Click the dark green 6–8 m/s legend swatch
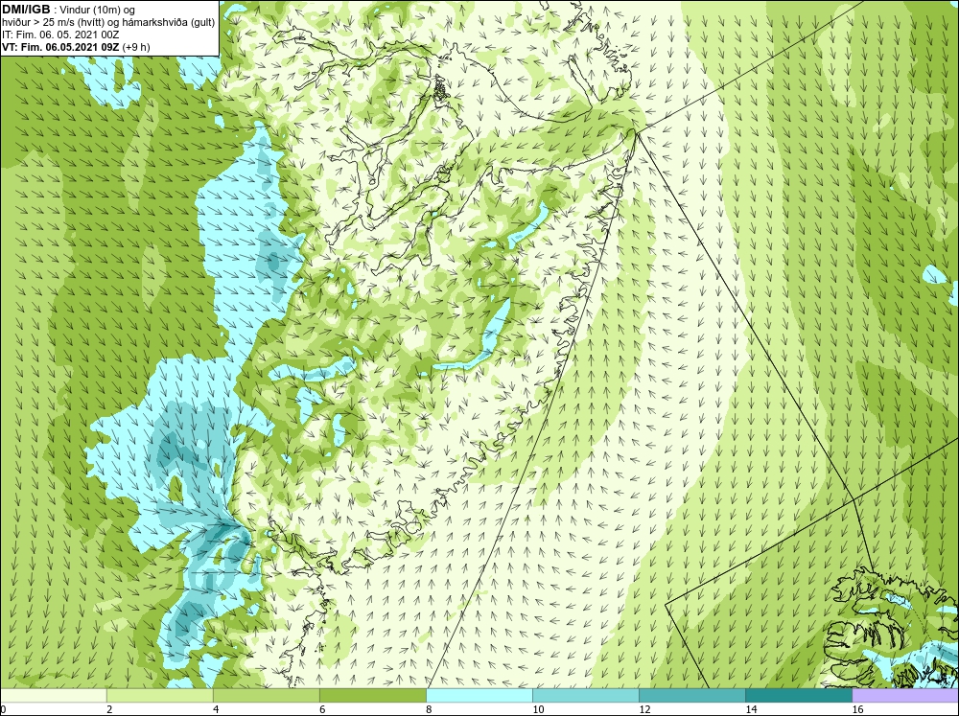Image resolution: width=959 pixels, height=716 pixels. tap(372, 695)
